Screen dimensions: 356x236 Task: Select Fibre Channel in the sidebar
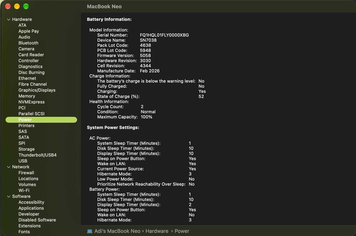[33, 84]
